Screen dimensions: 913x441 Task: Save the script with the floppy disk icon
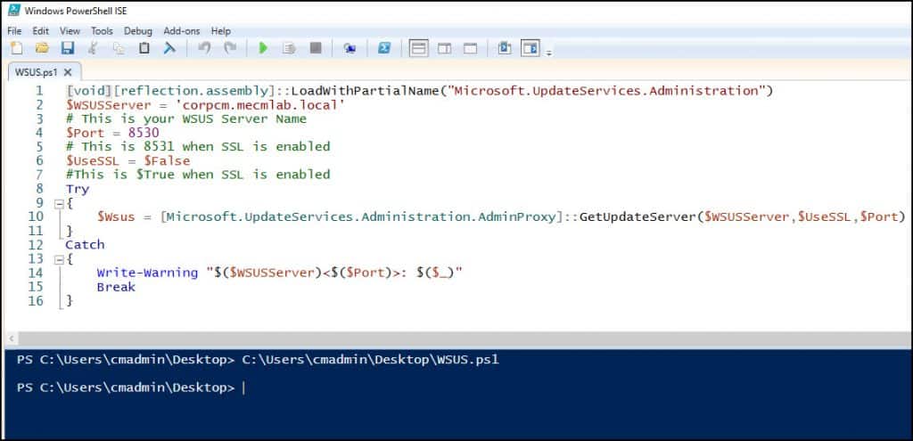click(x=67, y=48)
